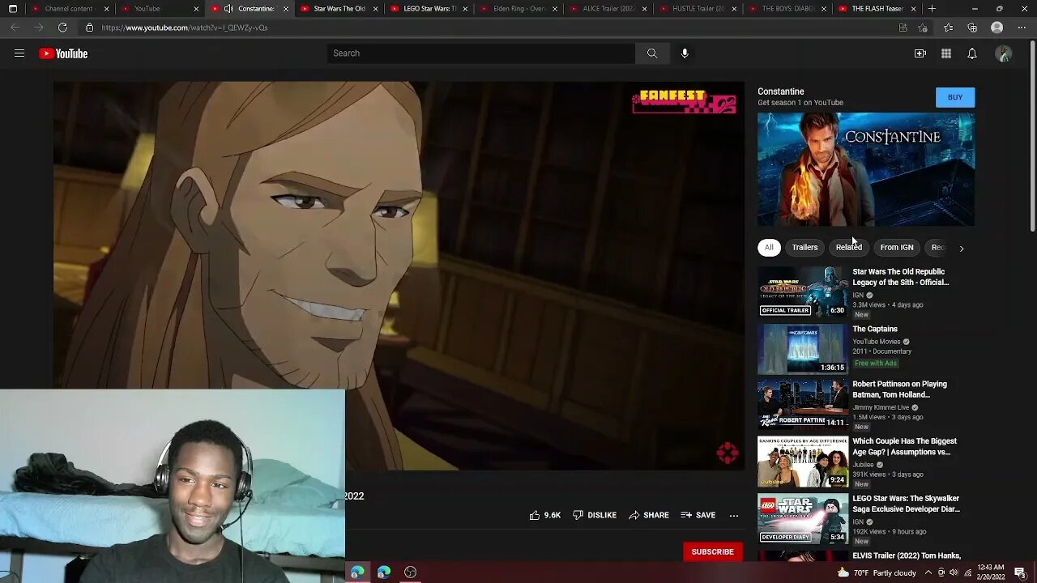Show hidden system tray icons chevron
The height and width of the screenshot is (583, 1037).
pos(928,572)
